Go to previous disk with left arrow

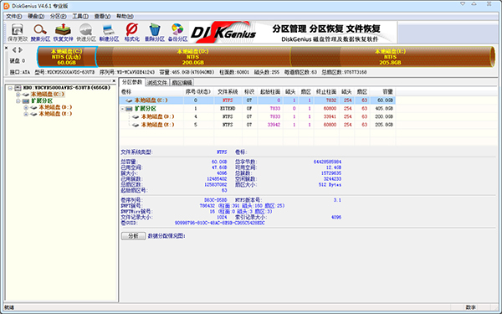[14, 50]
